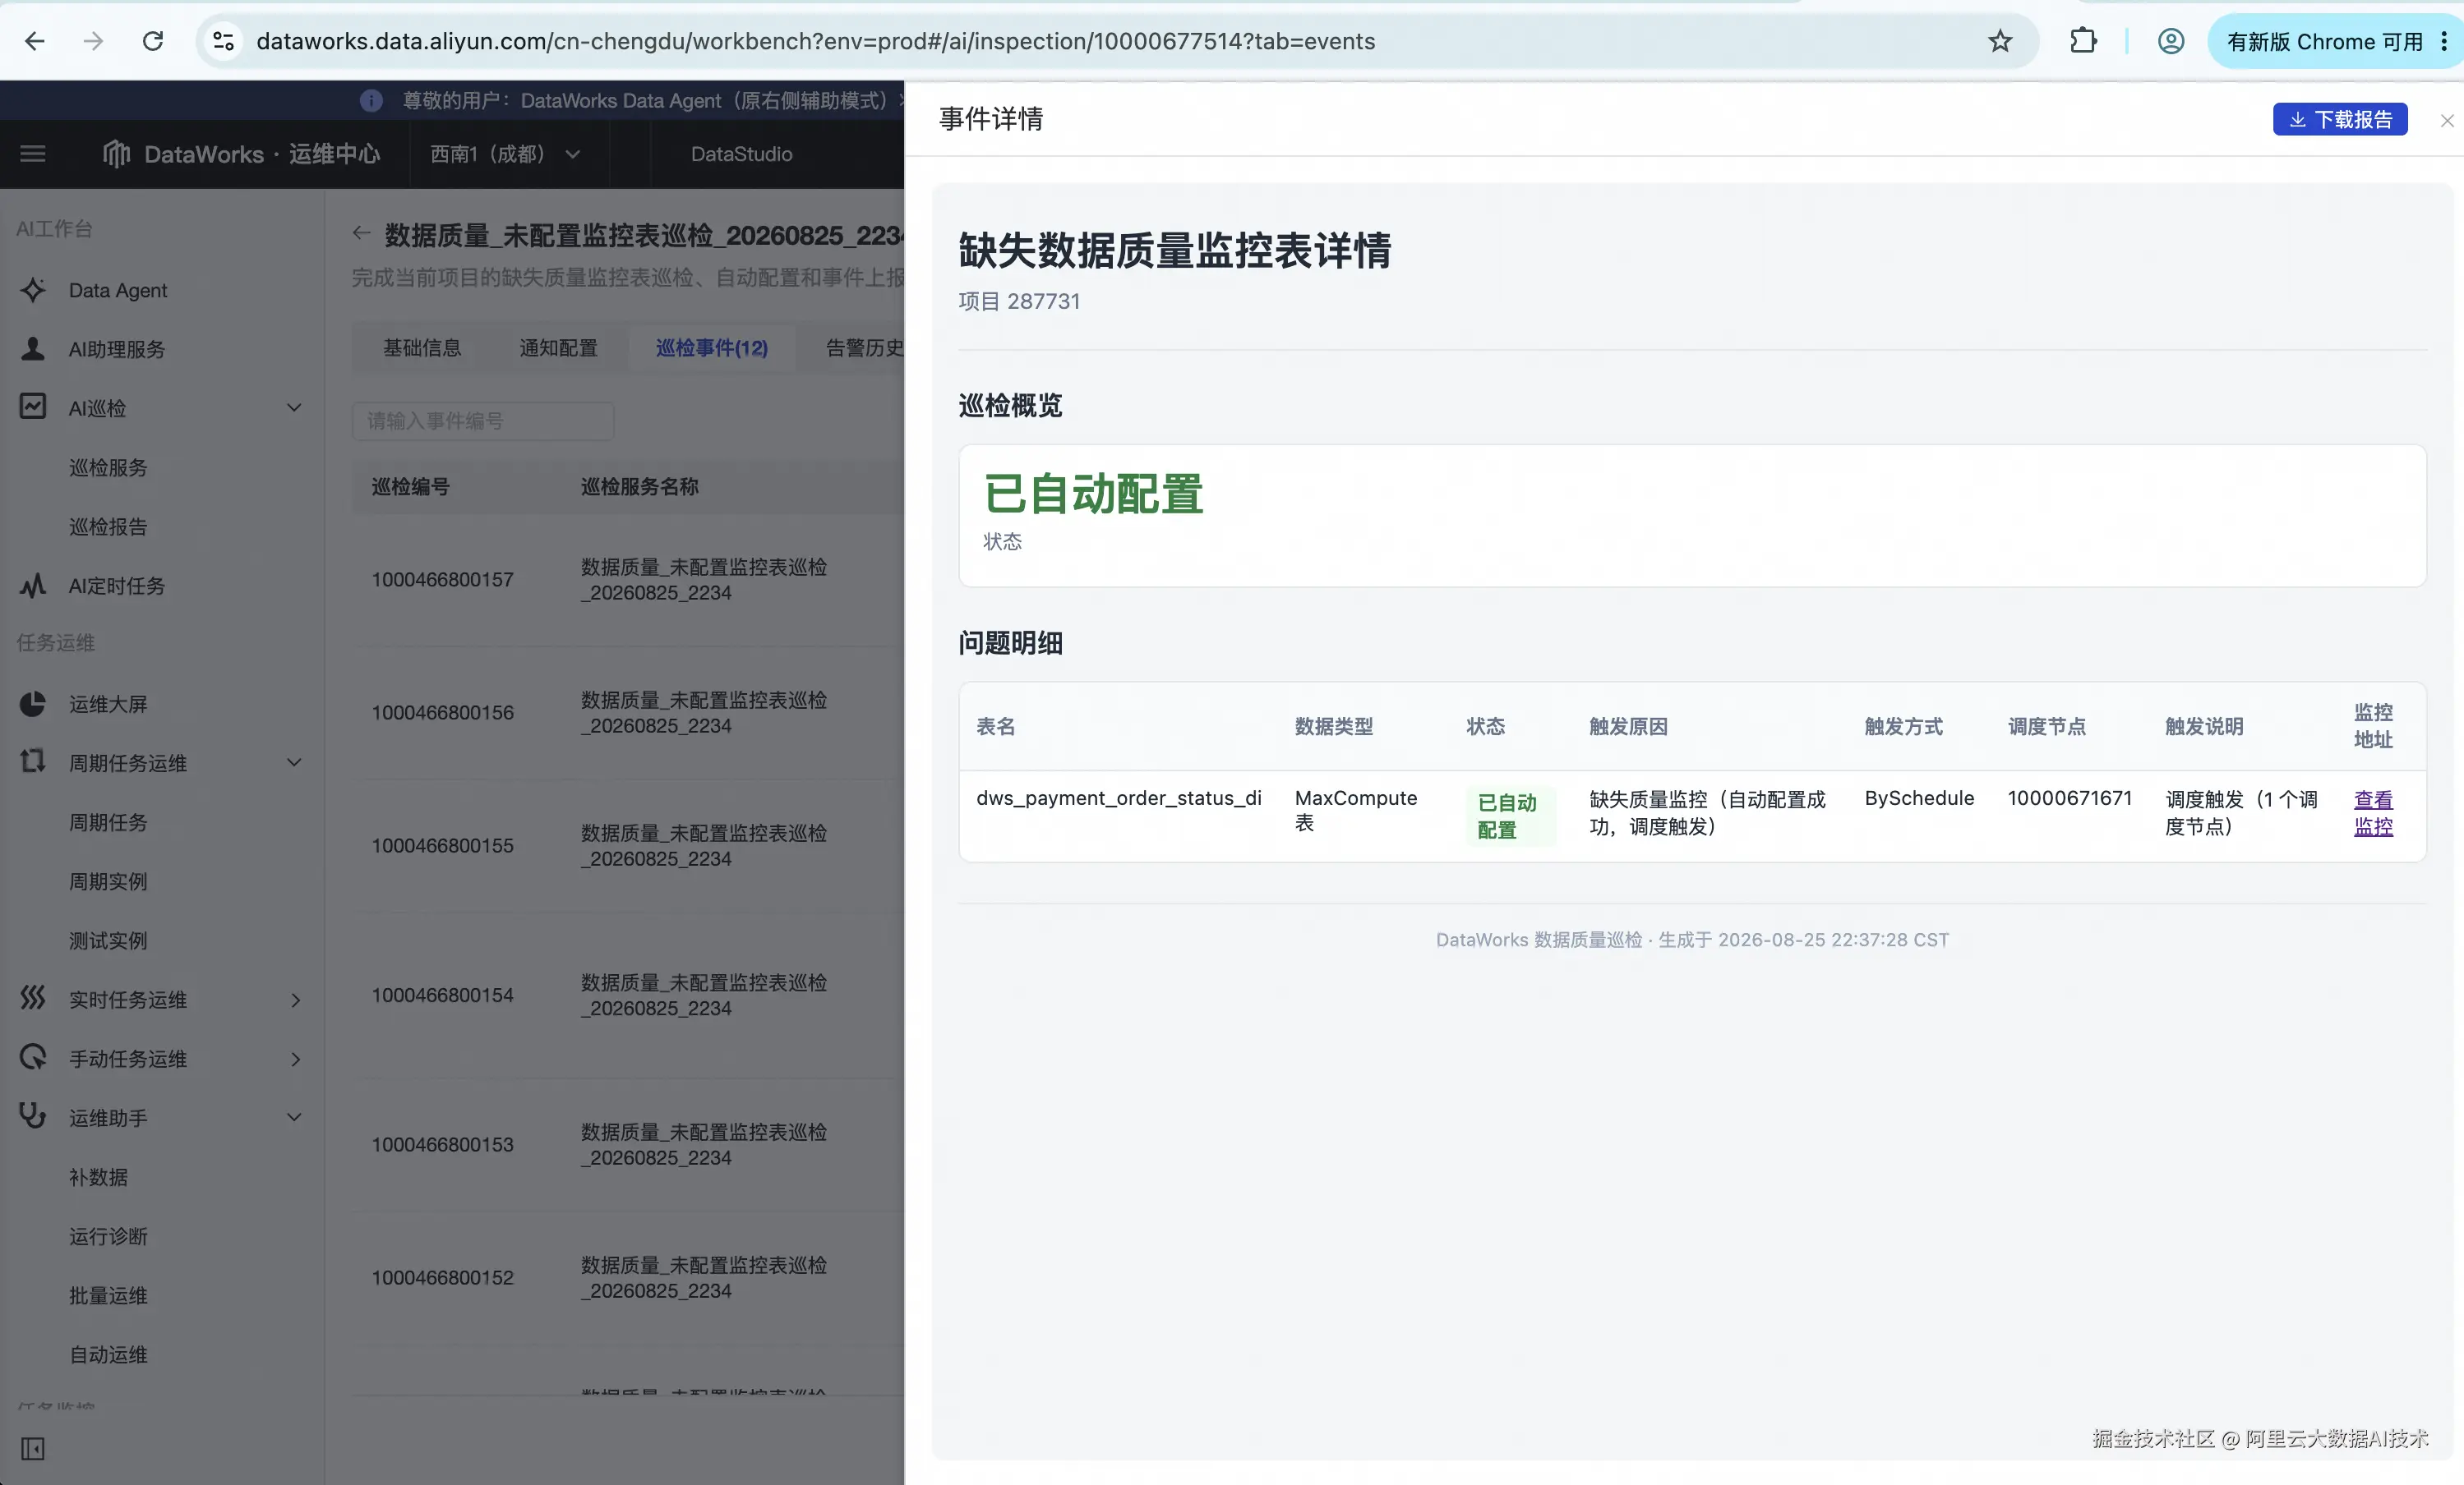
Task: Switch to the 基础信息 tab
Action: tap(422, 347)
